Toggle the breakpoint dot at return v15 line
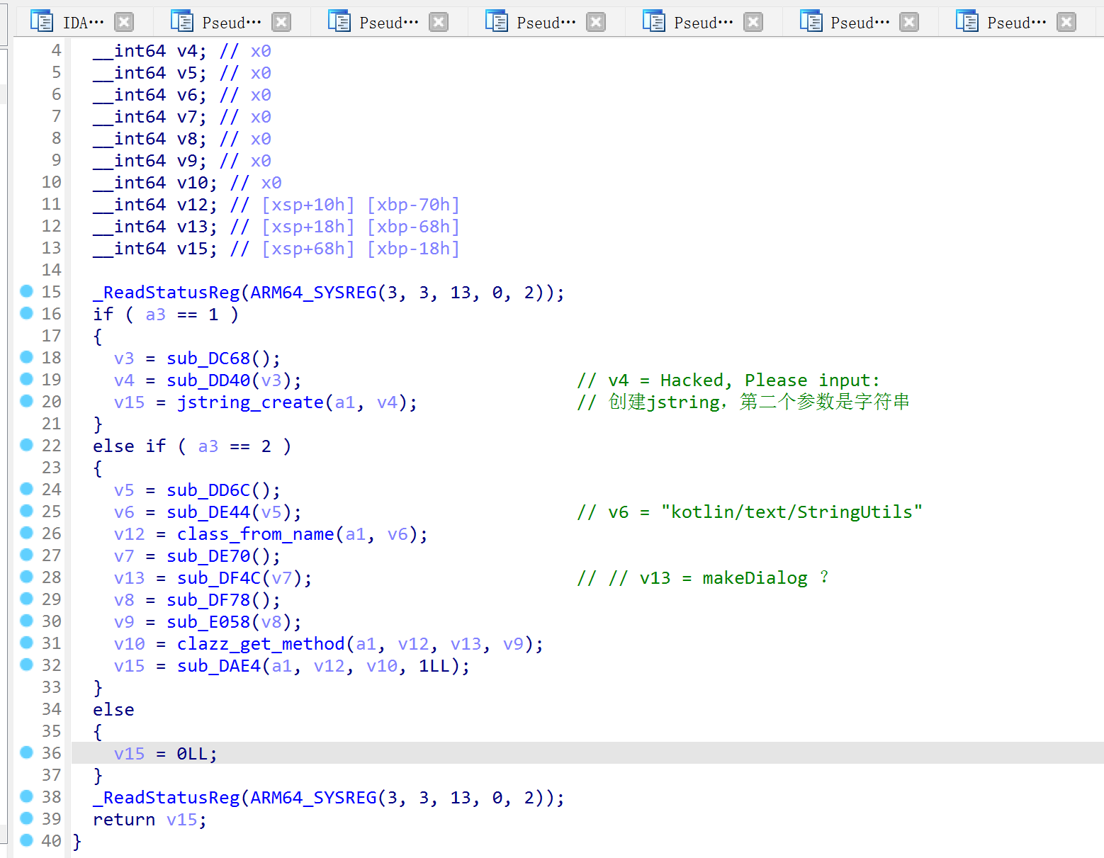 click(x=27, y=818)
